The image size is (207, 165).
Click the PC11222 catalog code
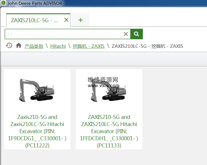(x=37, y=145)
